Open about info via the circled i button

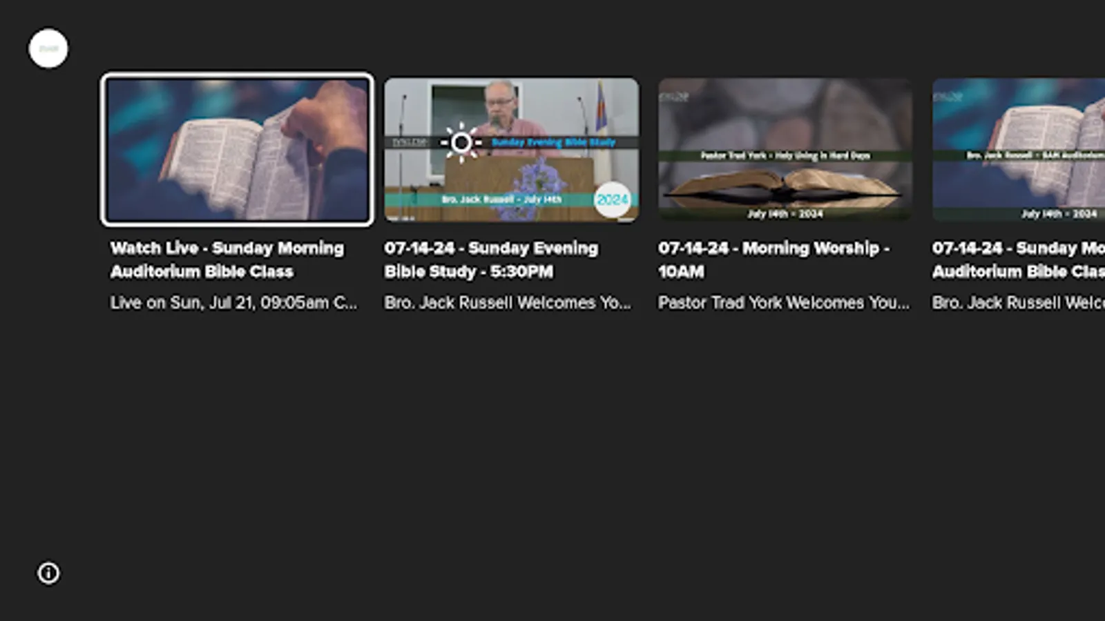pos(48,573)
